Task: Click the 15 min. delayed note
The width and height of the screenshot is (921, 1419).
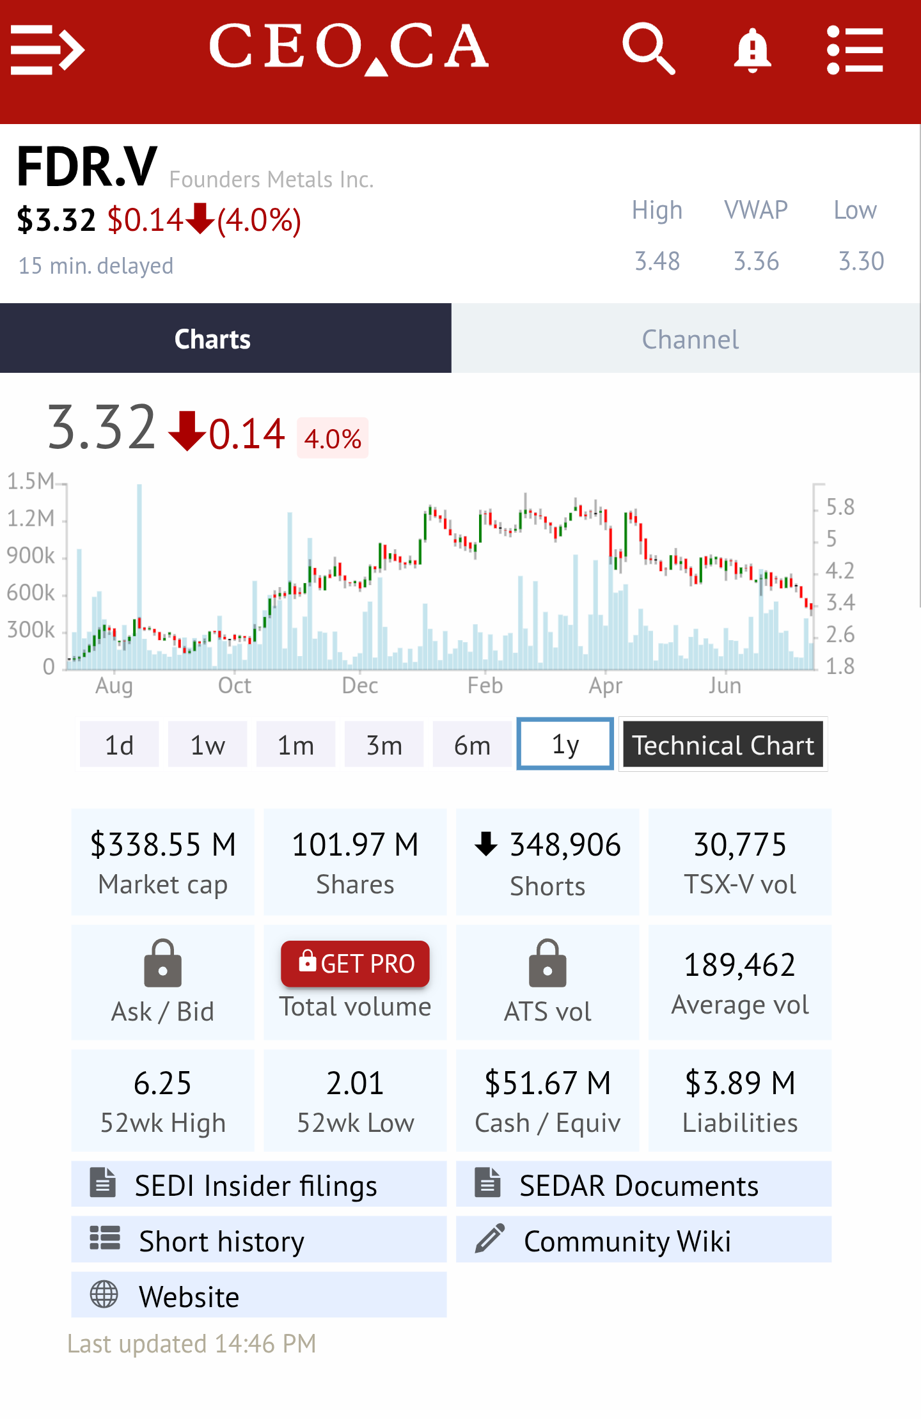Action: [96, 265]
